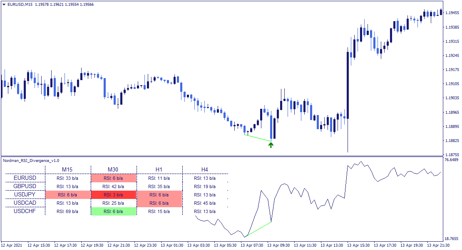The width and height of the screenshot is (462, 250).
Task: Click the 13 Apr 13:30 time axis label
Action: tap(332, 245)
